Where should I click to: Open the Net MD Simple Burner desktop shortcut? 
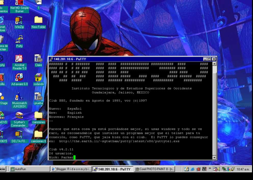click(19, 6)
